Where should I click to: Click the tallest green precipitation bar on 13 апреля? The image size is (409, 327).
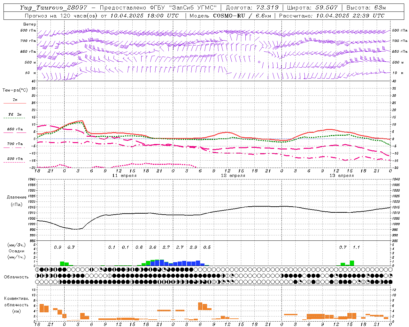pyautogui.click(x=352, y=263)
